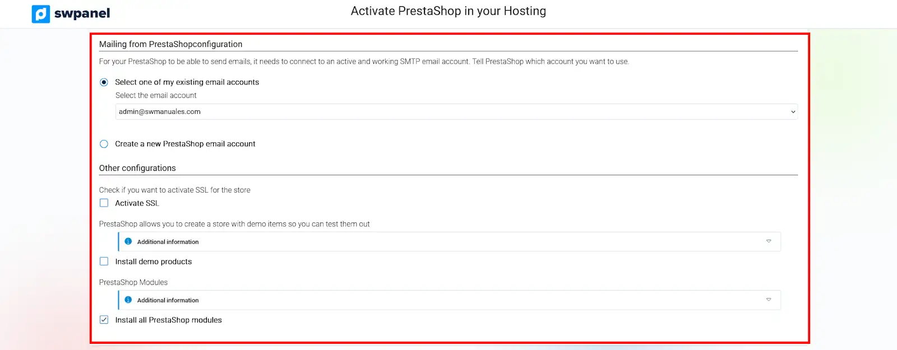The width and height of the screenshot is (897, 350).
Task: Click "Additional information" text below PrestaShop Modules
Action: (168, 300)
